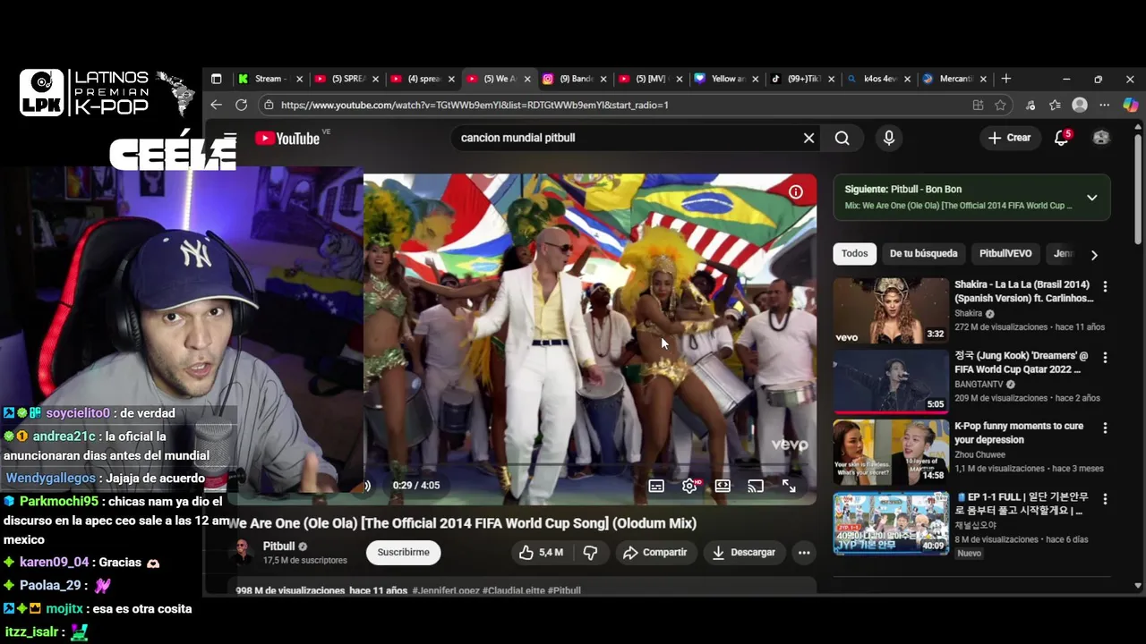The image size is (1146, 644).
Task: Run search with the magnifying glass icon
Action: [842, 138]
